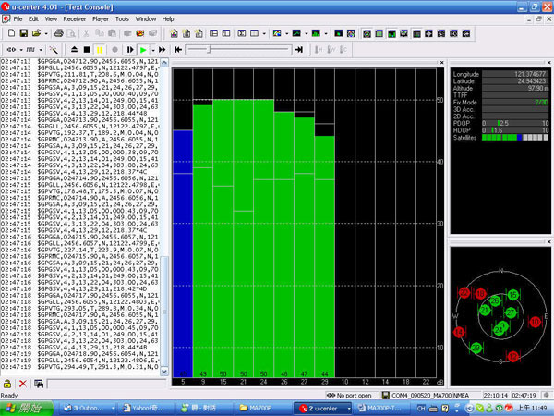Expand the play speed dropdown arrow
The height and width of the screenshot is (416, 554).
click(x=153, y=50)
